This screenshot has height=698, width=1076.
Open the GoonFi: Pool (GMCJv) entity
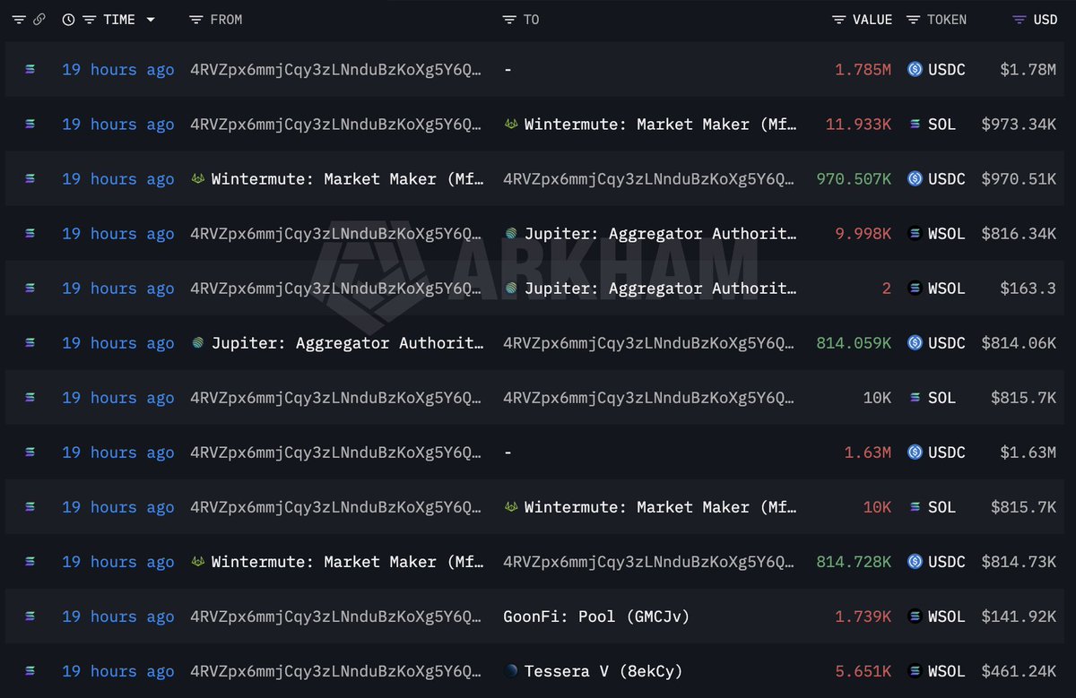coord(596,616)
